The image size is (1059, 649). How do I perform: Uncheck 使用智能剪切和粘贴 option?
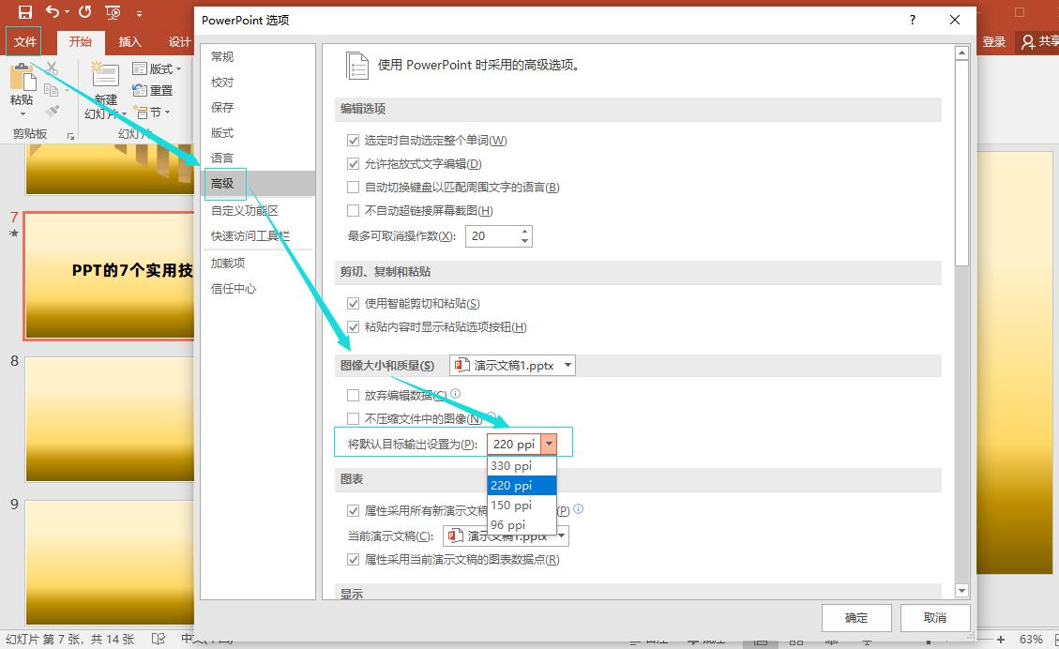coord(354,304)
